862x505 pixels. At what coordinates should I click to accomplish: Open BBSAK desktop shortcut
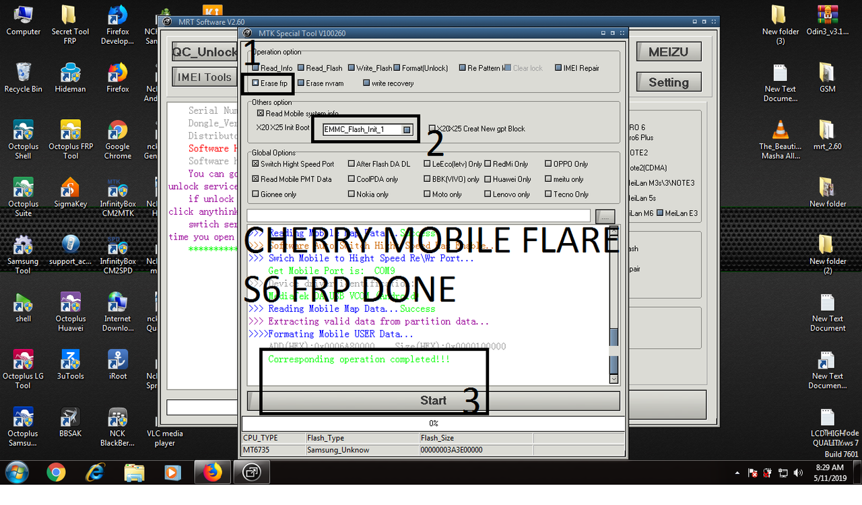(70, 422)
